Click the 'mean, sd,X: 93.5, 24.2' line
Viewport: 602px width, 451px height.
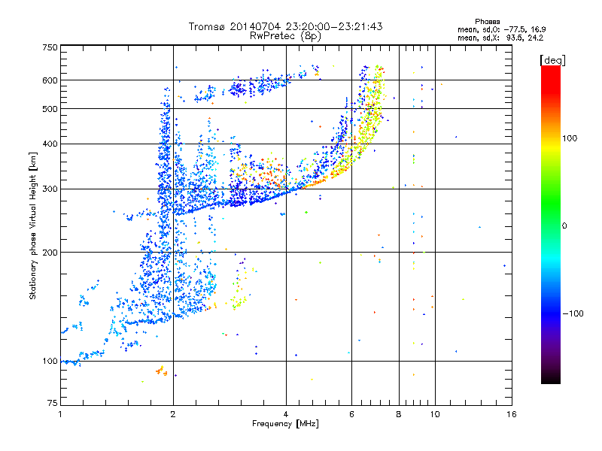tap(500, 38)
